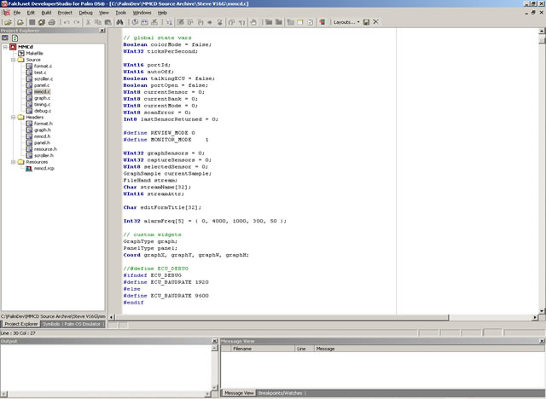
Task: Open the Debug menu
Action: tap(86, 13)
